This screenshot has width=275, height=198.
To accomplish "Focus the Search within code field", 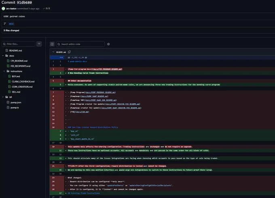I will 80,44.
